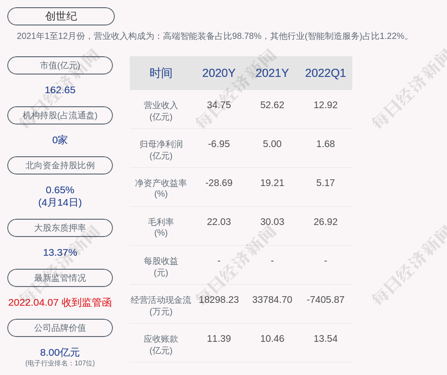This screenshot has height=375, width=447.
Task: Select the brand value text 8.00亿元
Action: [60, 352]
